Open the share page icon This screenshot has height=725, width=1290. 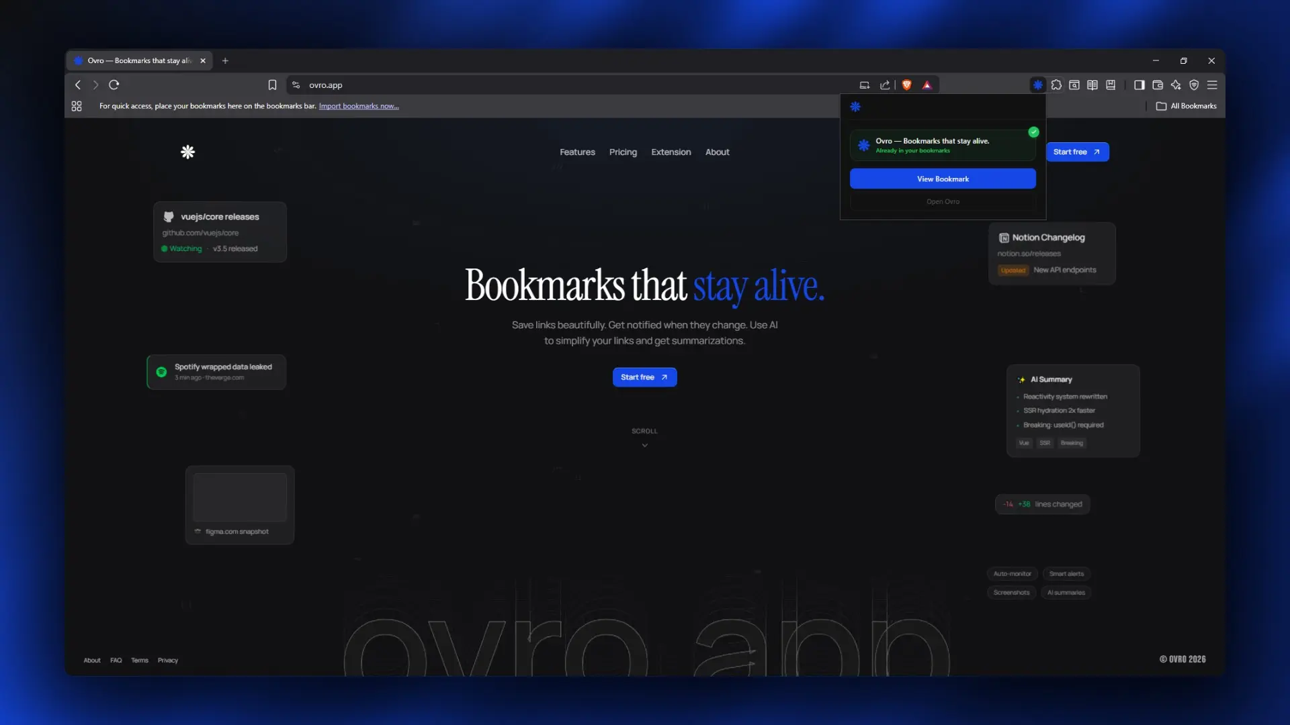pyautogui.click(x=885, y=85)
